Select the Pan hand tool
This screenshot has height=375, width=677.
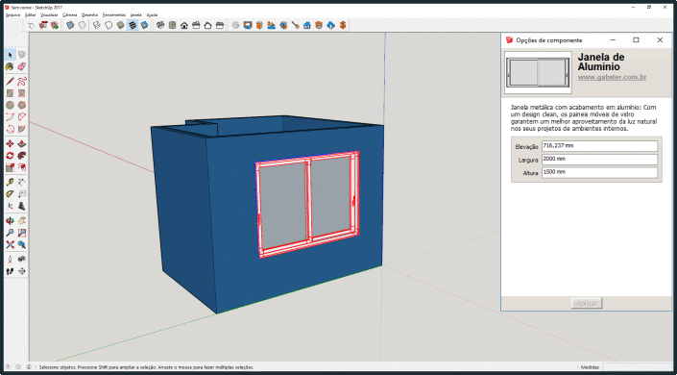tap(21, 221)
